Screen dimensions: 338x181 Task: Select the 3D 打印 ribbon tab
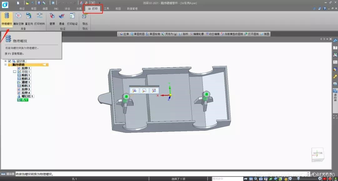point(93,9)
